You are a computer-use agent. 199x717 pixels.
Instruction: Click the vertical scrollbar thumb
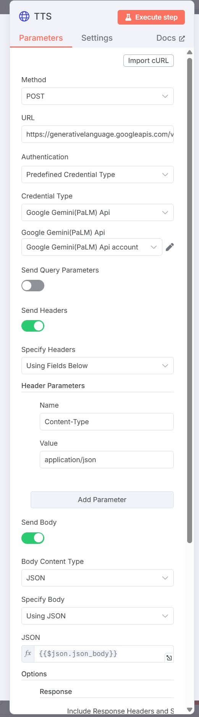point(189,300)
